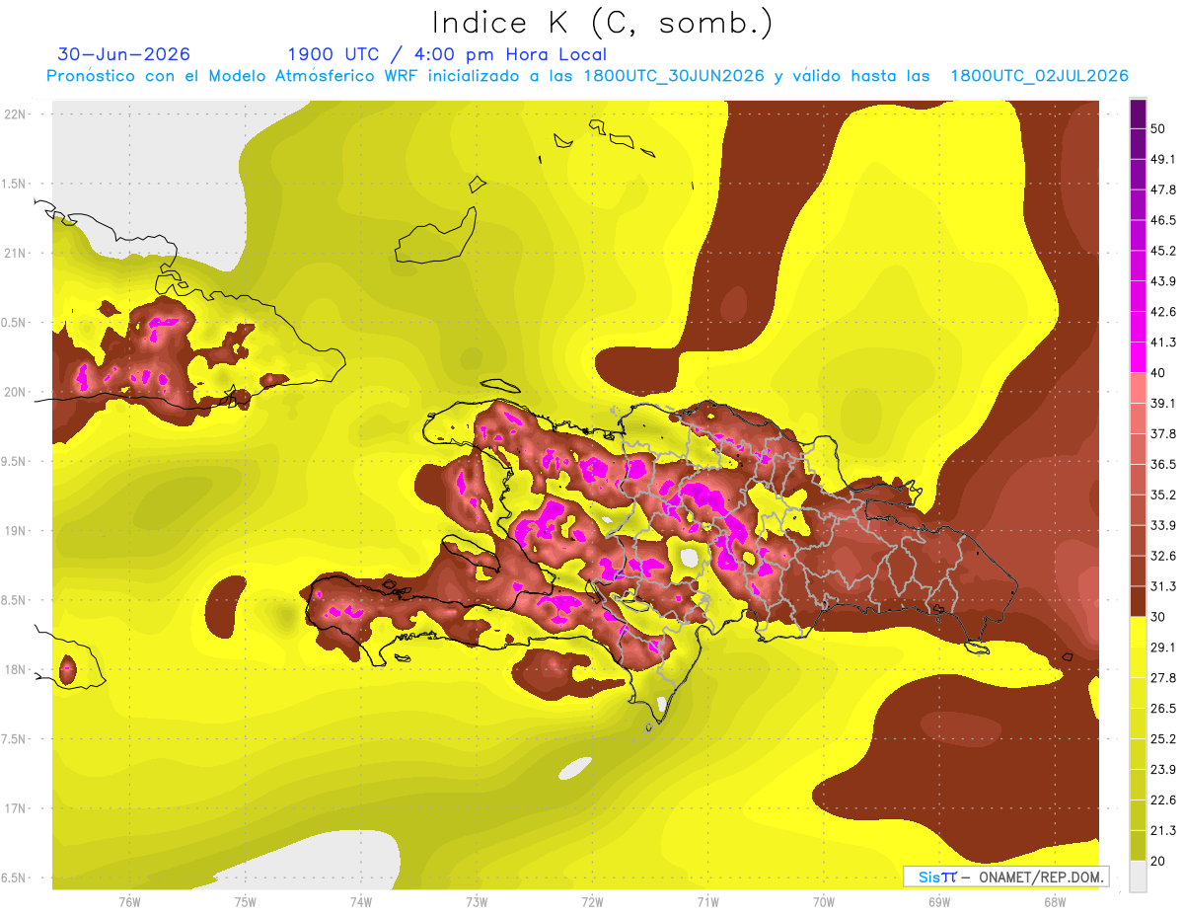Click the valid-until time '1800UTC_02JUL2026'
The image size is (1184, 915).
click(x=1039, y=76)
